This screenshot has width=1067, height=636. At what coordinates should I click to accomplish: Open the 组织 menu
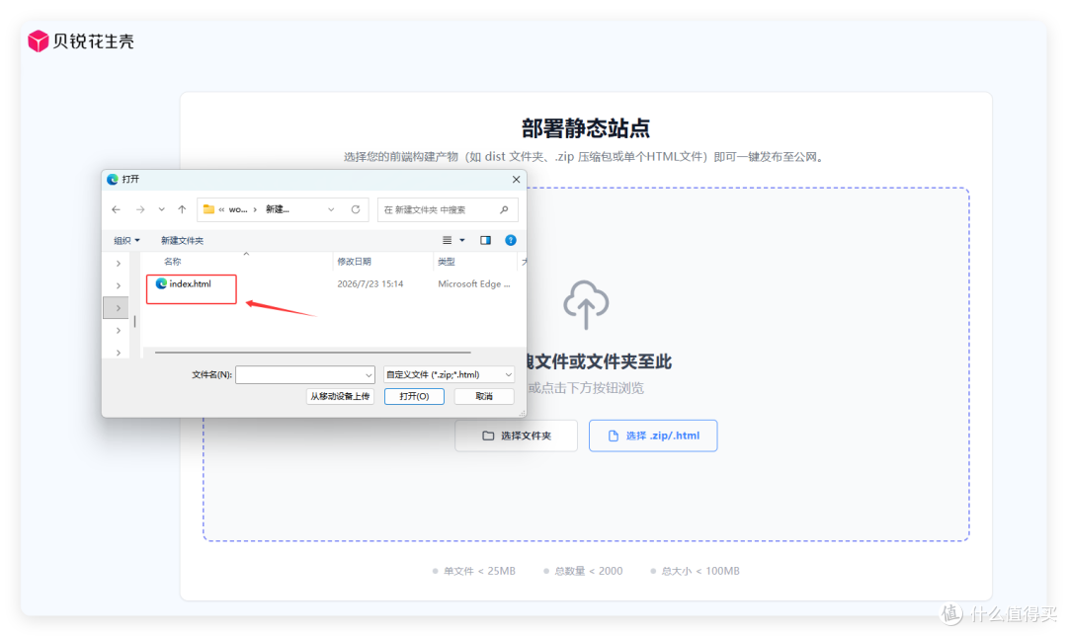(126, 240)
